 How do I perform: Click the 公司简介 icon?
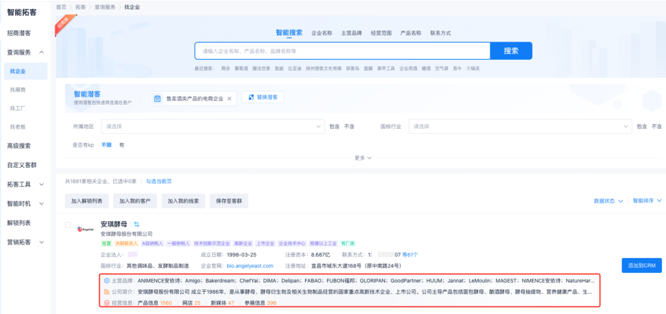107,292
